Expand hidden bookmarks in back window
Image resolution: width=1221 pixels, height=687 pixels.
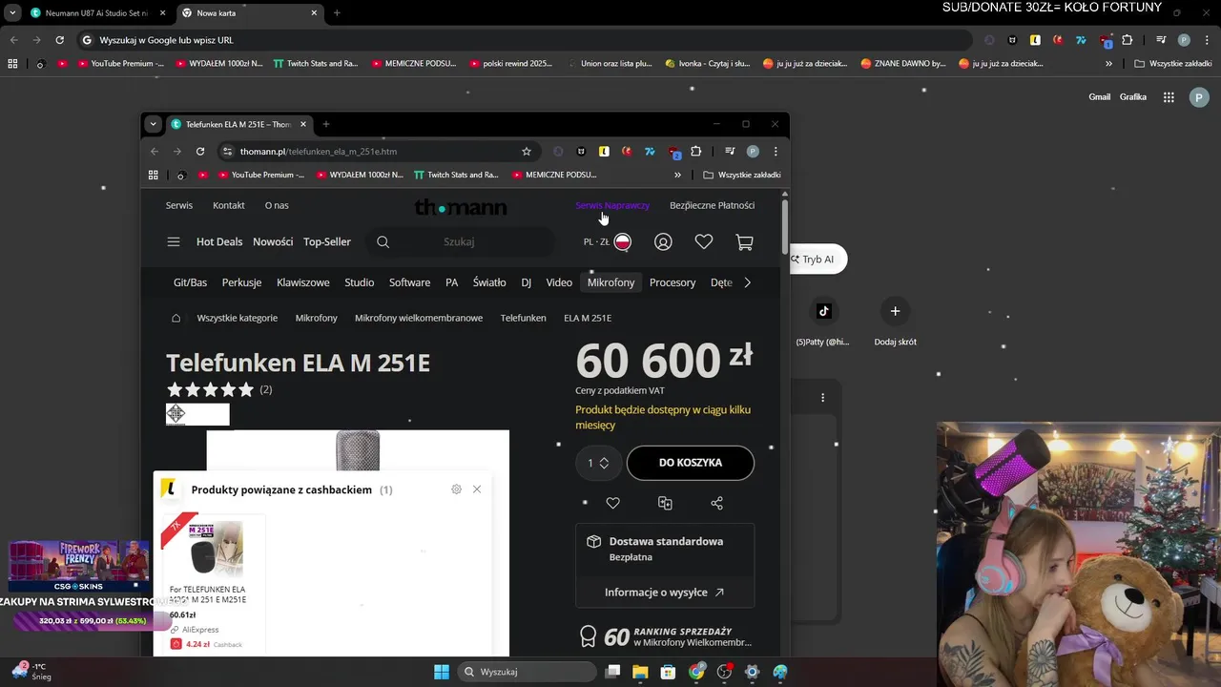point(1108,64)
